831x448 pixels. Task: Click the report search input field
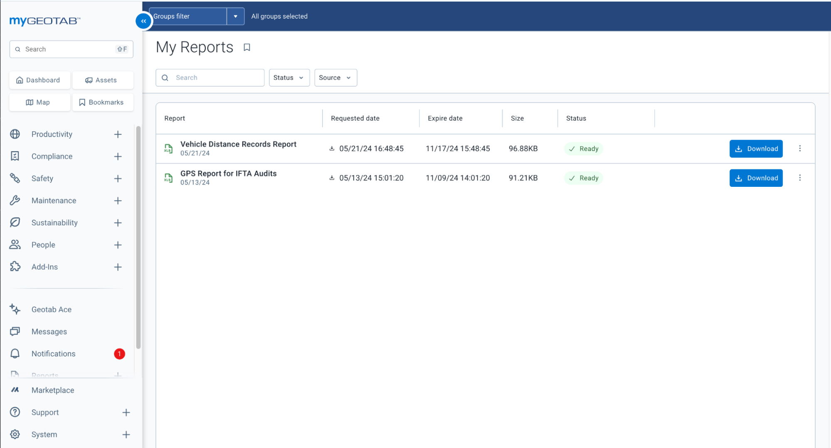[x=210, y=78]
